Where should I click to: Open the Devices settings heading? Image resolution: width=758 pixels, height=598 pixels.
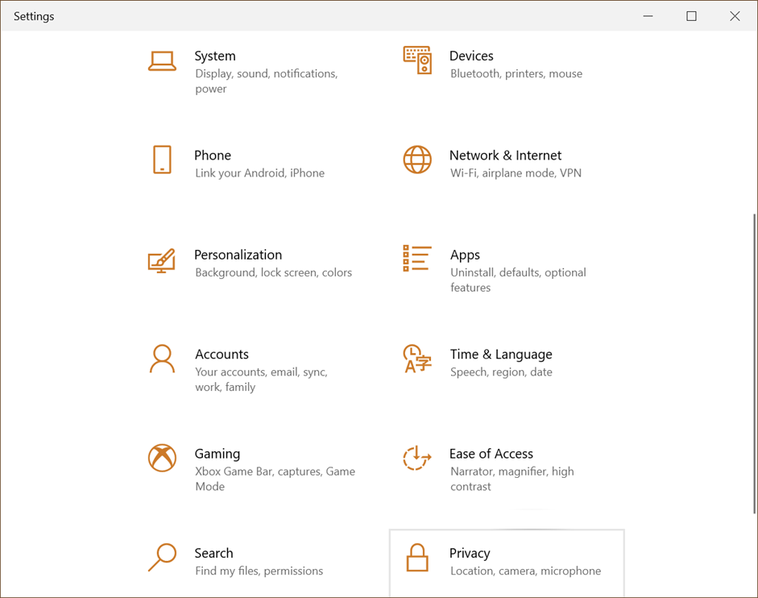pyautogui.click(x=471, y=56)
